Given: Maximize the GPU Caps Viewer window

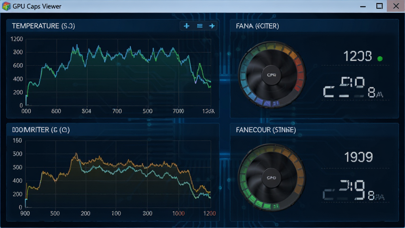Looking at the screenshot, I should point(379,6).
